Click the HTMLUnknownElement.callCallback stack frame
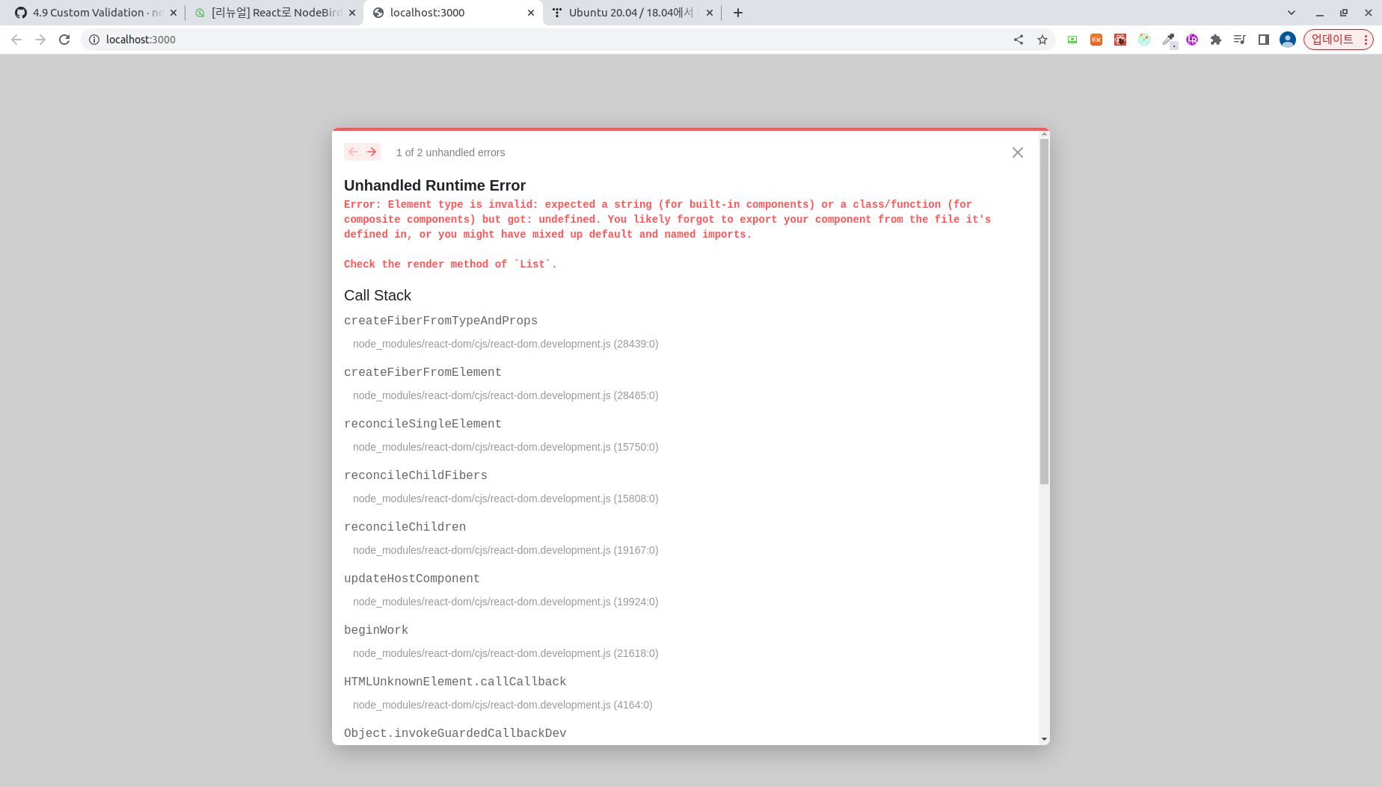The height and width of the screenshot is (787, 1382). (x=455, y=682)
